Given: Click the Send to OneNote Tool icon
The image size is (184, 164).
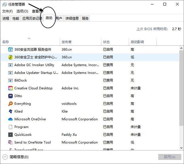Looking at the screenshot, I should click(x=10, y=142).
